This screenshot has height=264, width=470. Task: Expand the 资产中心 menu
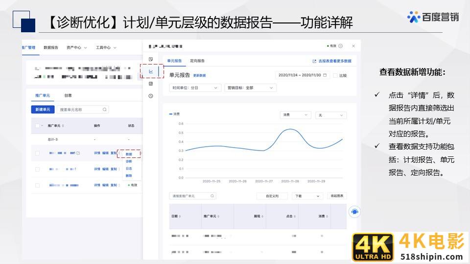[77, 47]
